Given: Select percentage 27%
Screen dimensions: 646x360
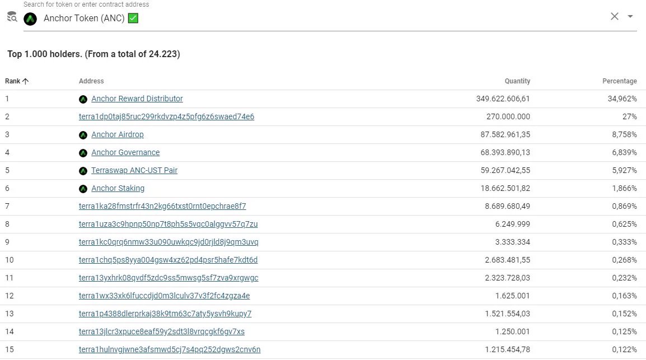Looking at the screenshot, I should (630, 116).
